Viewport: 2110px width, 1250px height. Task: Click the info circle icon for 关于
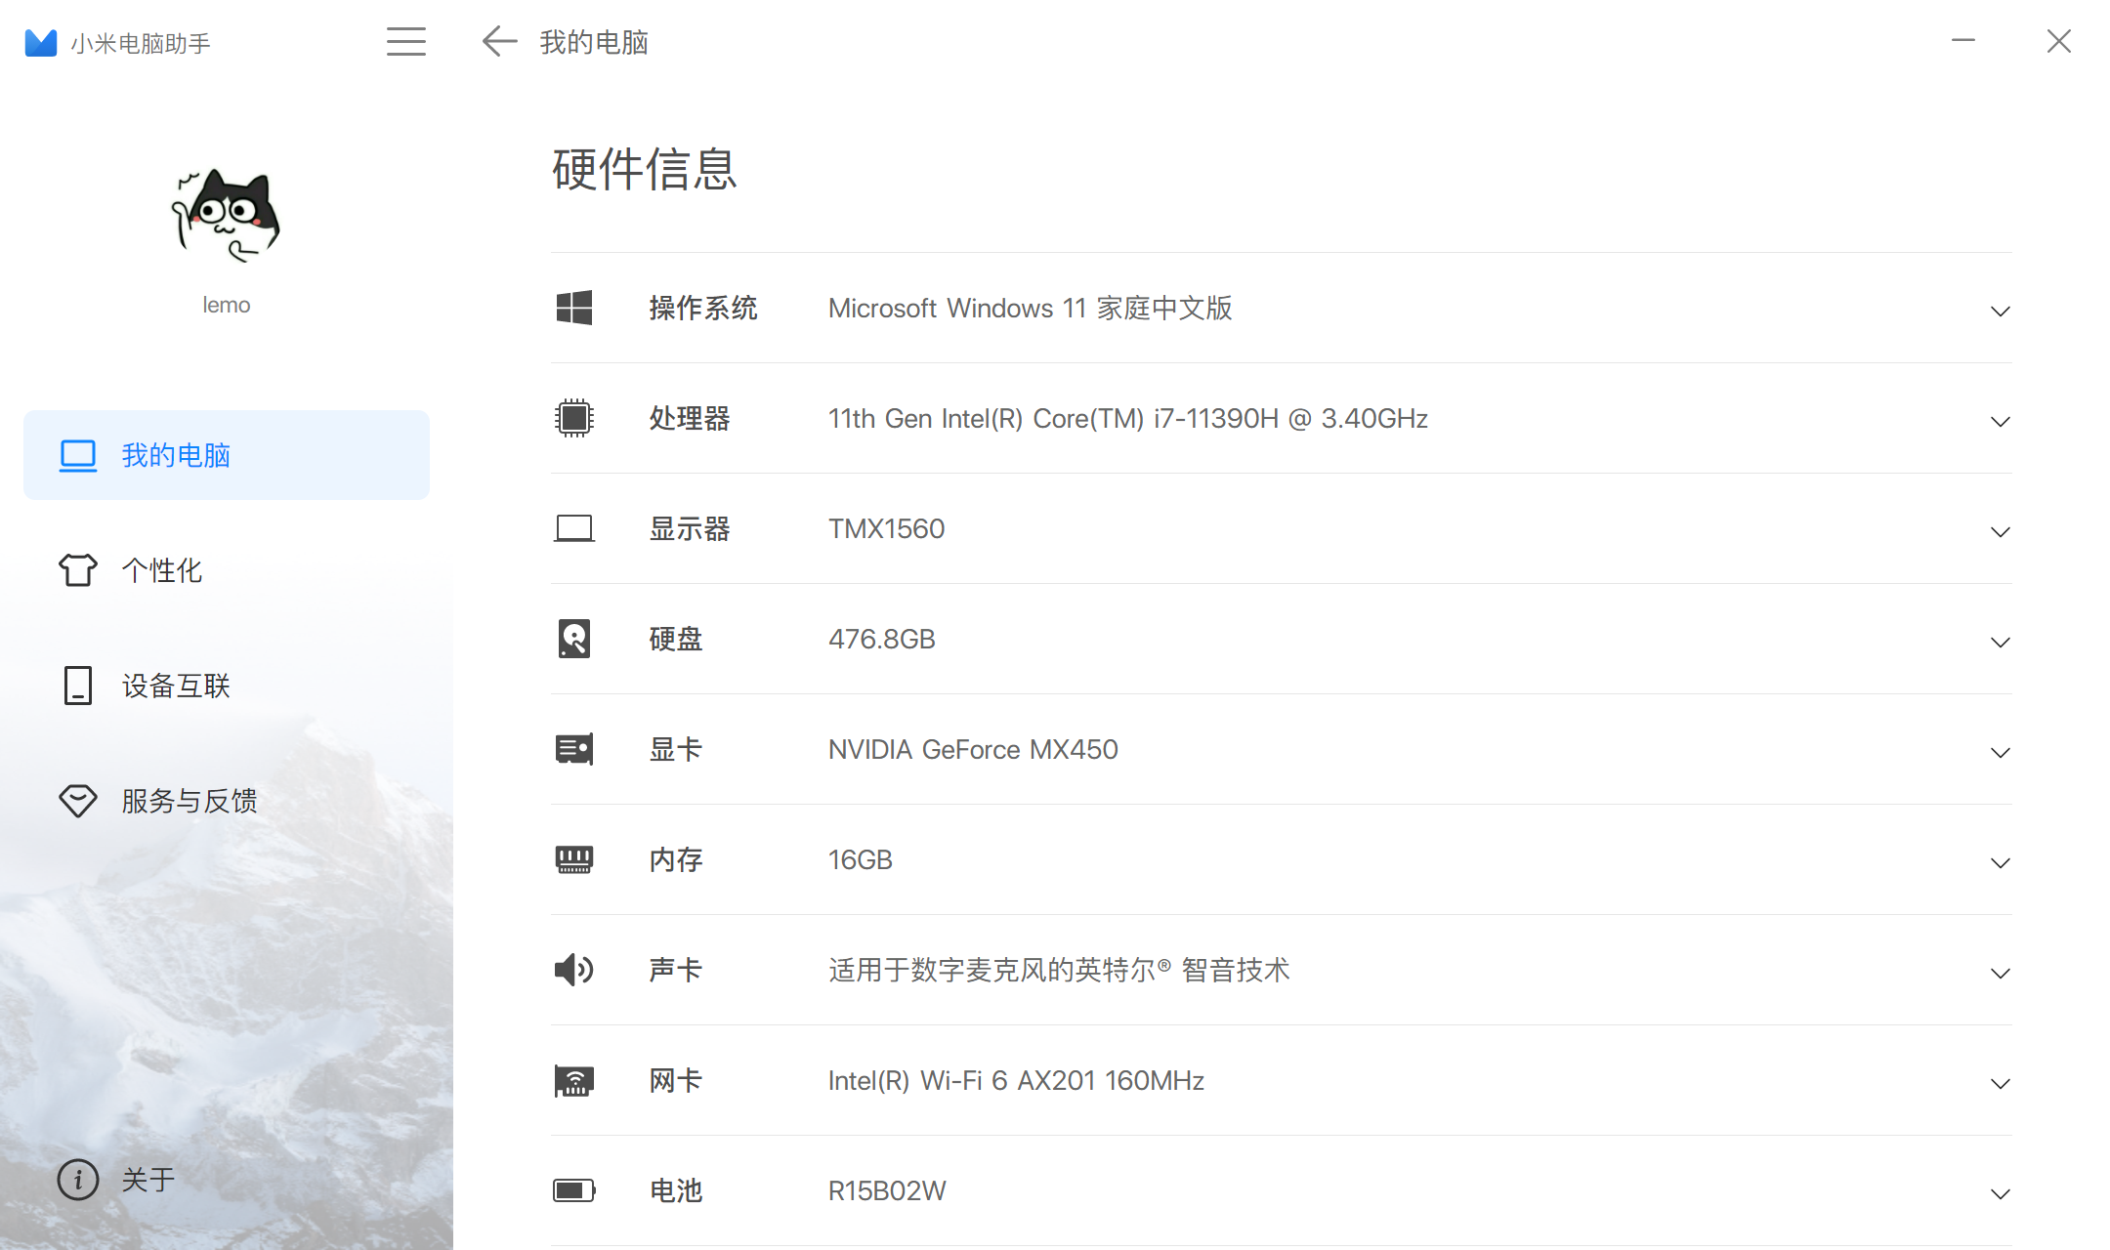(78, 1180)
